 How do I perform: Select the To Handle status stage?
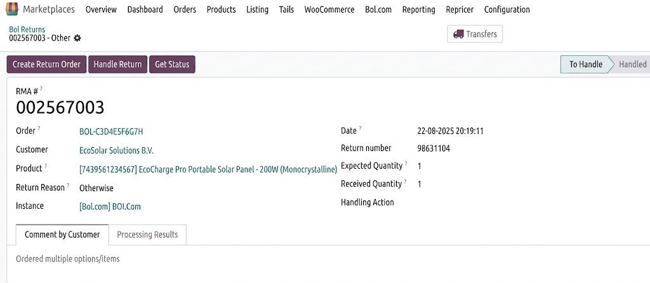(x=585, y=64)
